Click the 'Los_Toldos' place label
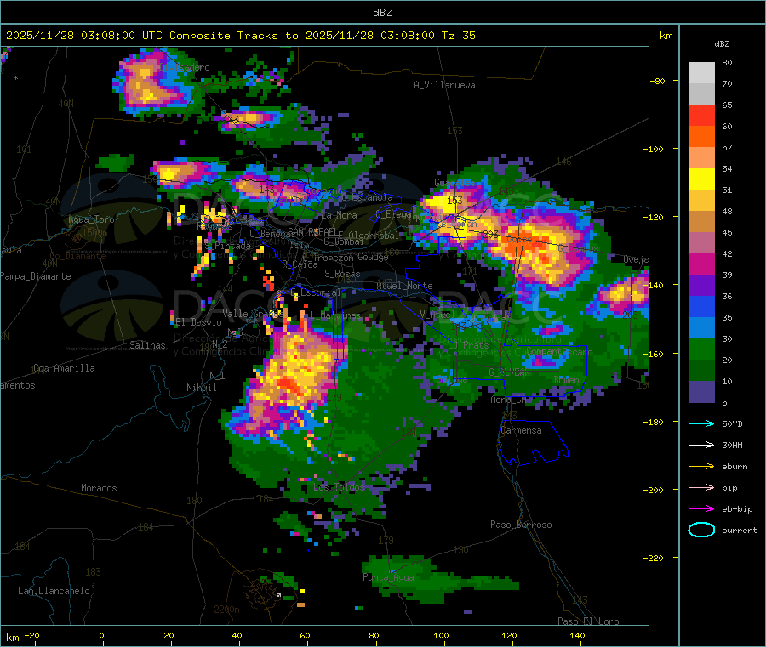 [339, 487]
